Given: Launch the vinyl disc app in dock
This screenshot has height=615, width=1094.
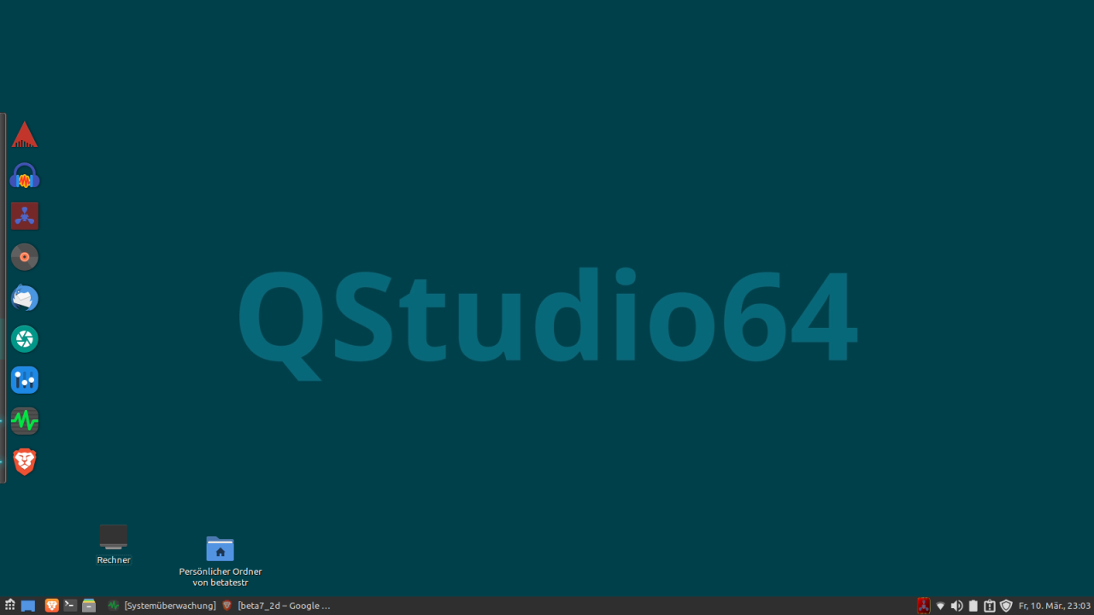Looking at the screenshot, I should [x=24, y=256].
